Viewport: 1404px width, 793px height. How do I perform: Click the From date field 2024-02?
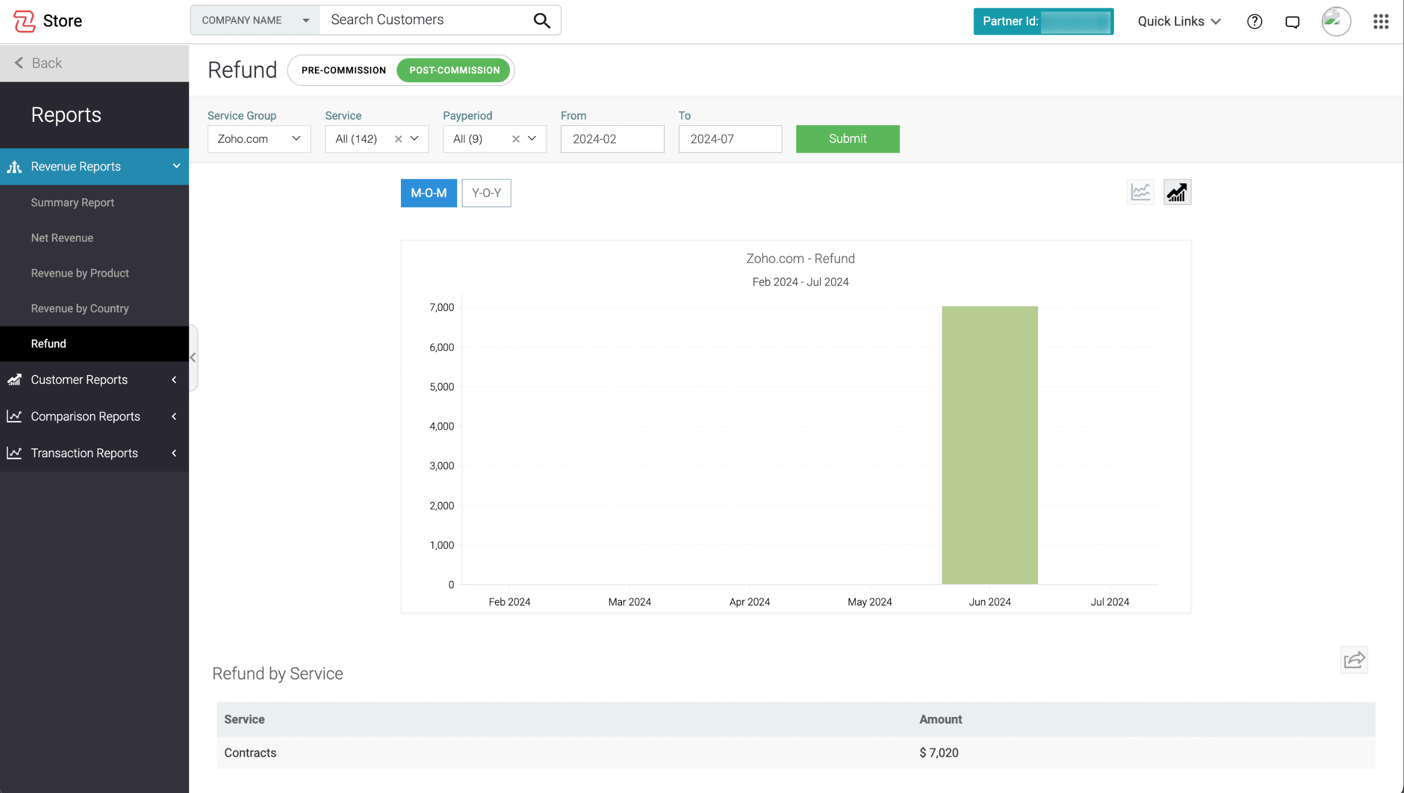pos(612,139)
